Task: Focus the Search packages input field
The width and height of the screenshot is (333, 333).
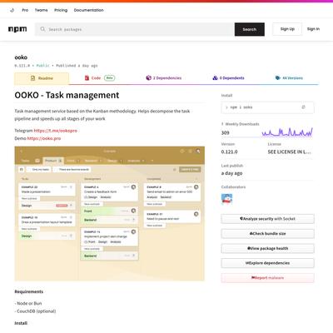Action: tap(135, 29)
